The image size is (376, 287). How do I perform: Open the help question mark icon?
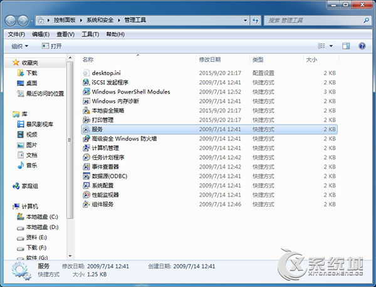pos(362,46)
